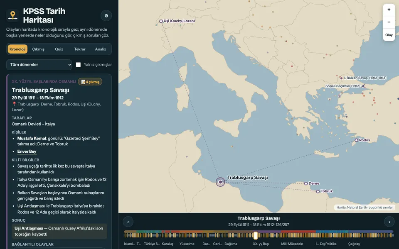Open the Uşi Antlaşması link in key facts
399x249 pixels.
(31, 206)
